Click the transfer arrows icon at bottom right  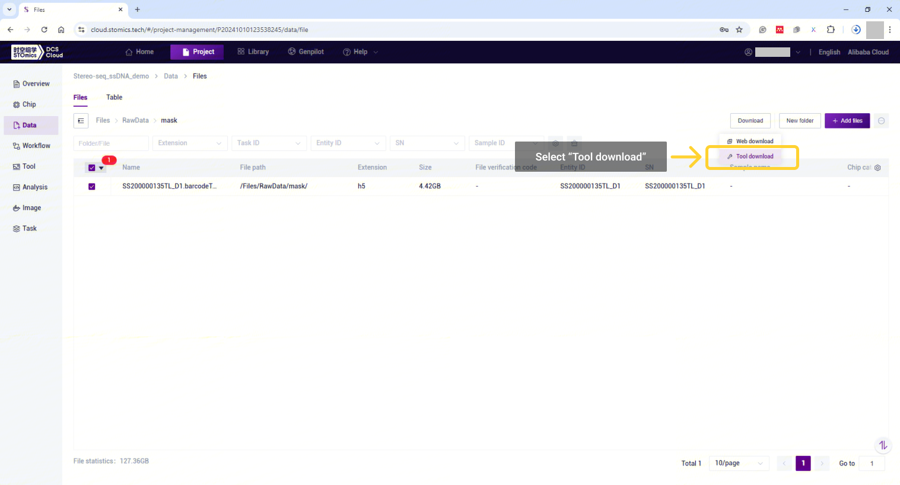pos(883,445)
